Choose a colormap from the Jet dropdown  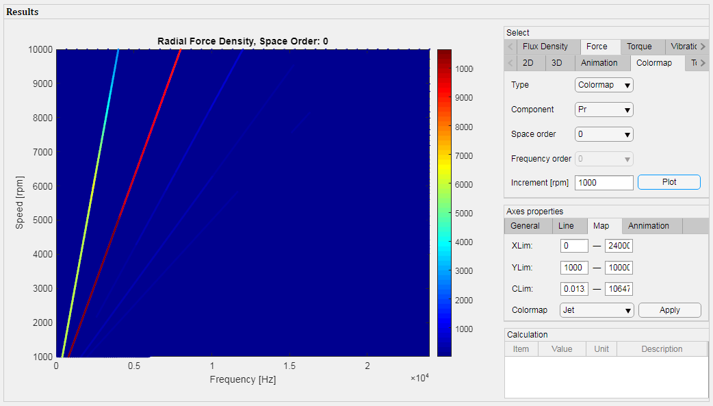pos(597,310)
